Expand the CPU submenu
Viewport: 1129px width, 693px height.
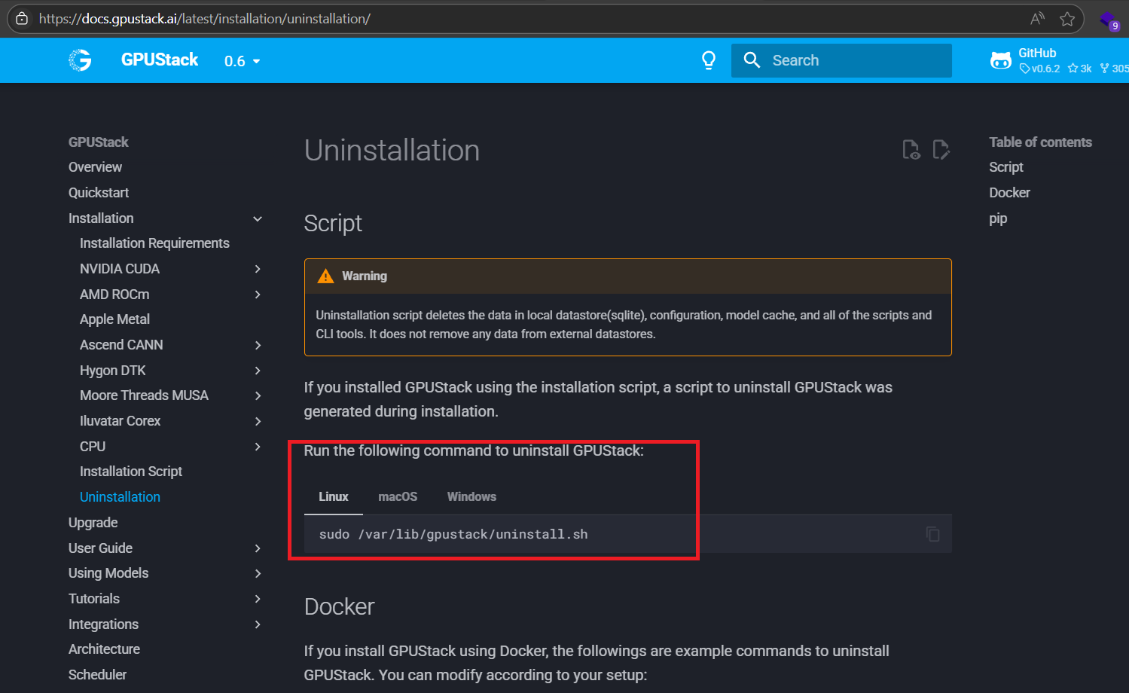(258, 447)
